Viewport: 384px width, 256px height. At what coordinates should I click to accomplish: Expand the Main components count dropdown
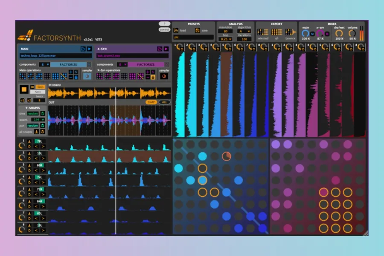click(x=44, y=64)
